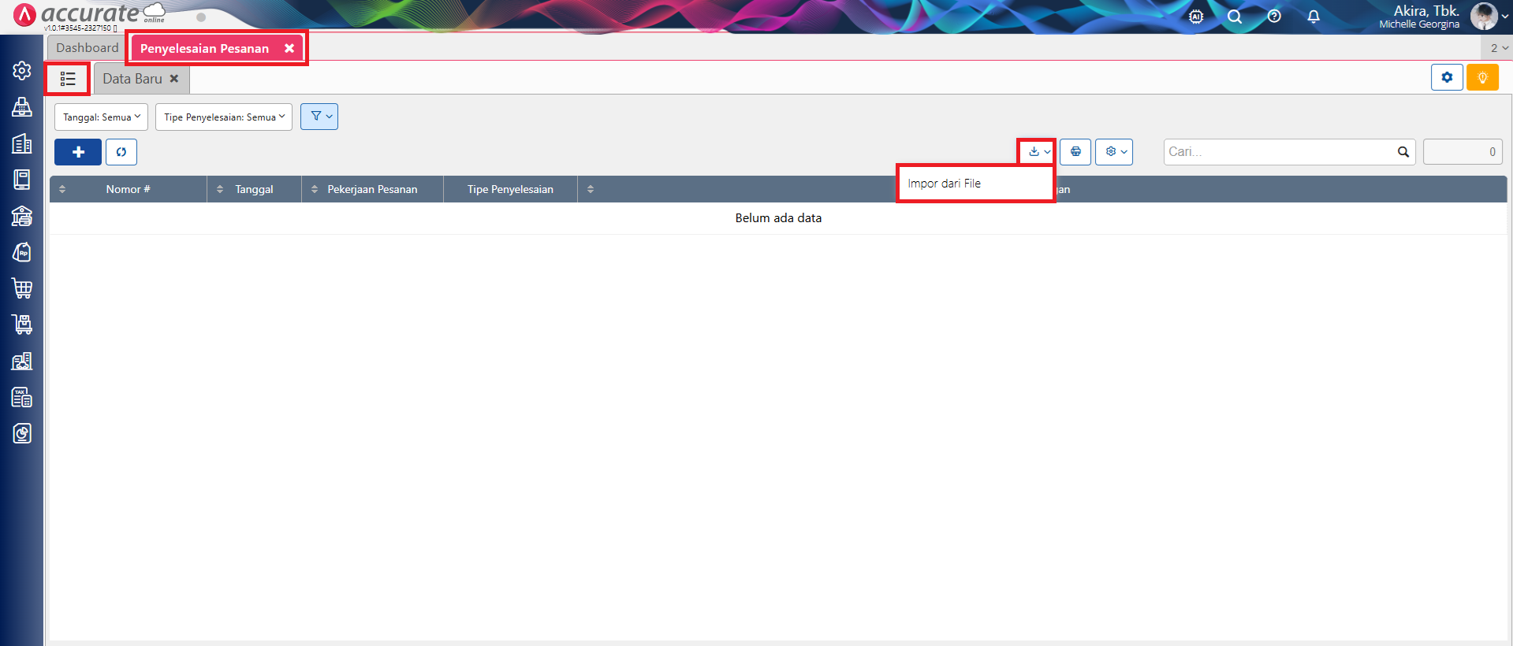Click the help question mark icon
This screenshot has width=1513, height=646.
(x=1274, y=17)
